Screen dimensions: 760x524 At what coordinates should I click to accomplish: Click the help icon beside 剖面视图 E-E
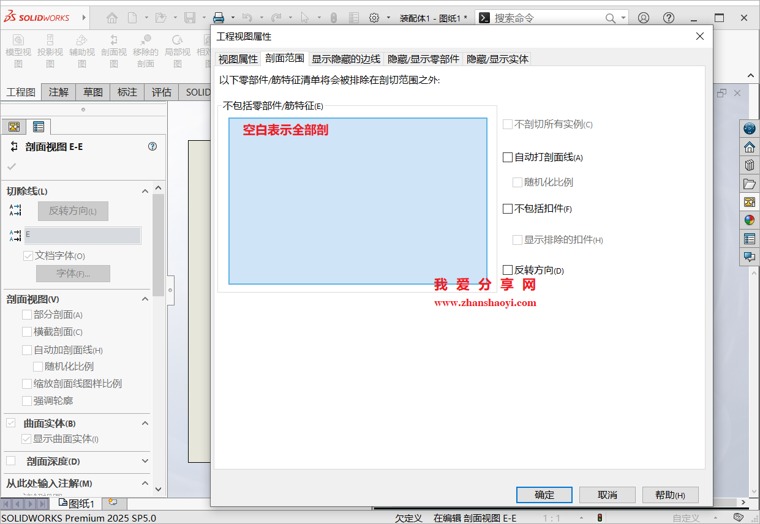(x=152, y=146)
